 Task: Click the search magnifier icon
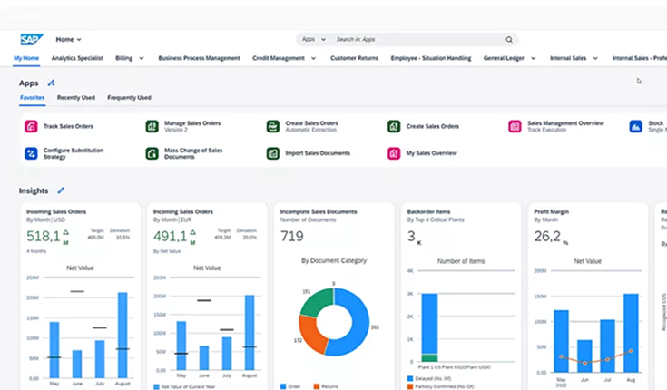(x=509, y=40)
